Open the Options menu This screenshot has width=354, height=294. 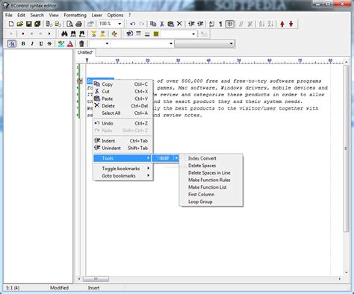point(115,15)
